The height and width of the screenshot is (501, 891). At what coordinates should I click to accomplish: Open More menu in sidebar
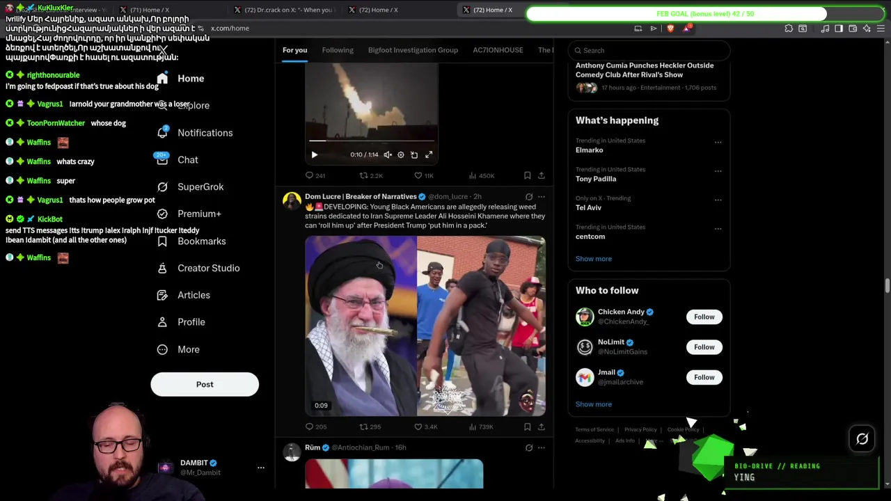pos(178,349)
